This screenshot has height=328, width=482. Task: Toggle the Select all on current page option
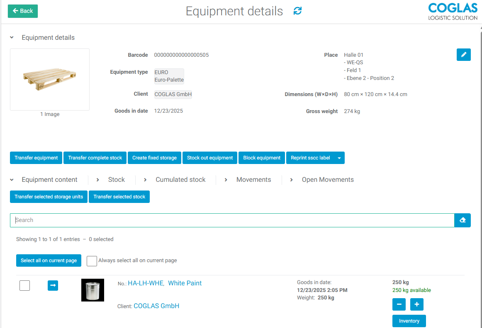click(49, 260)
